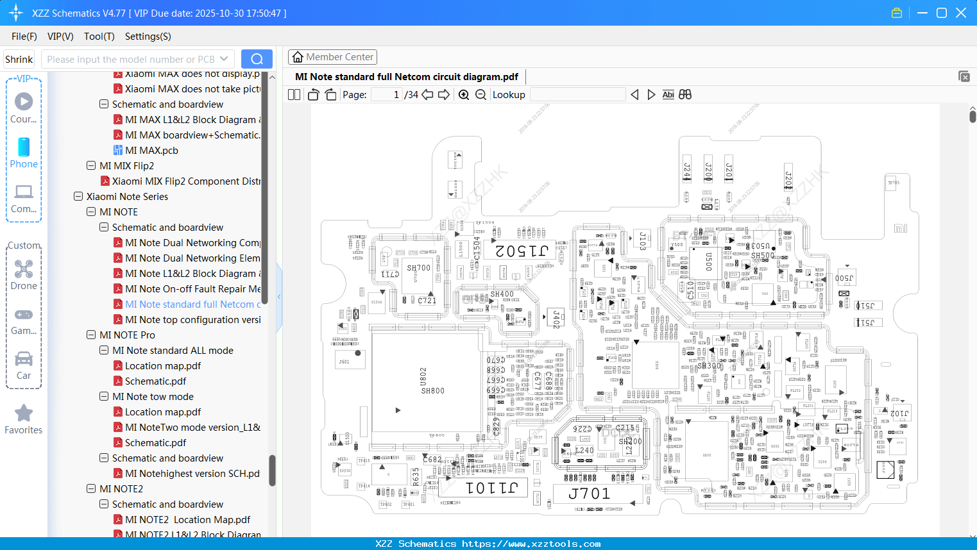Image resolution: width=977 pixels, height=550 pixels.
Task: Collapse the Xiaomi Note Series branch
Action: (78, 196)
